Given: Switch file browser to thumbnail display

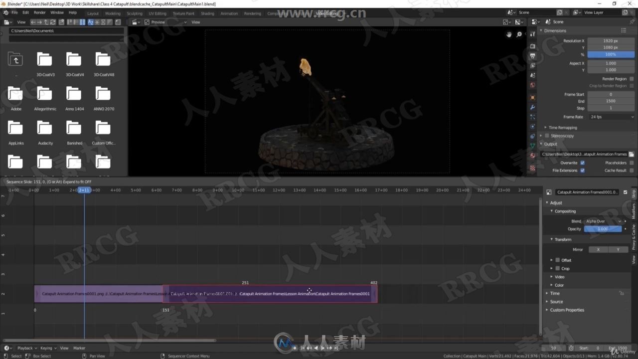Looking at the screenshot, I should 82,22.
